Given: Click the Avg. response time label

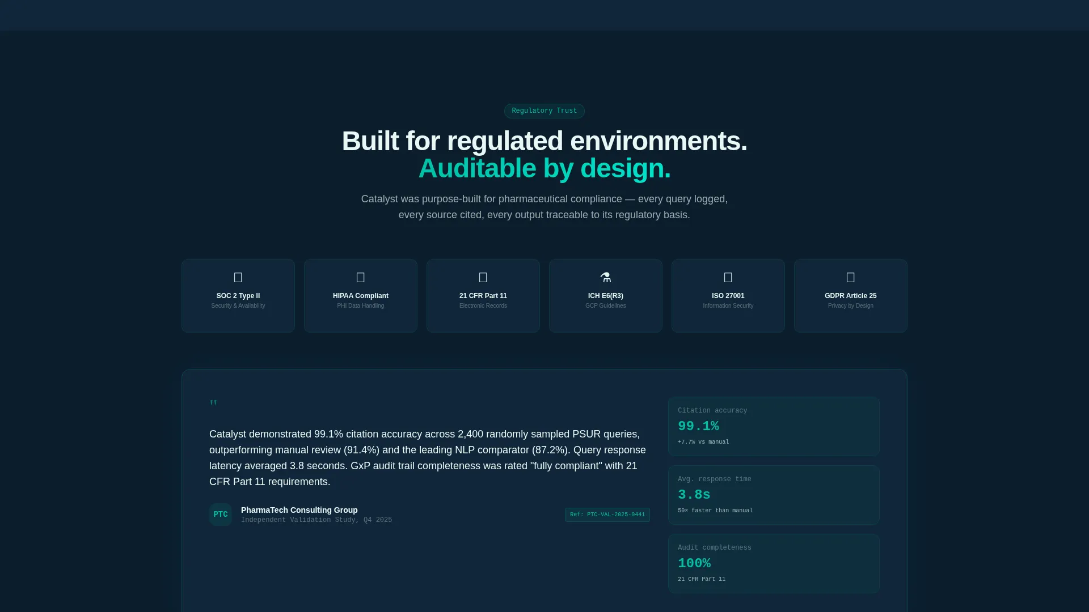Looking at the screenshot, I should (715, 479).
